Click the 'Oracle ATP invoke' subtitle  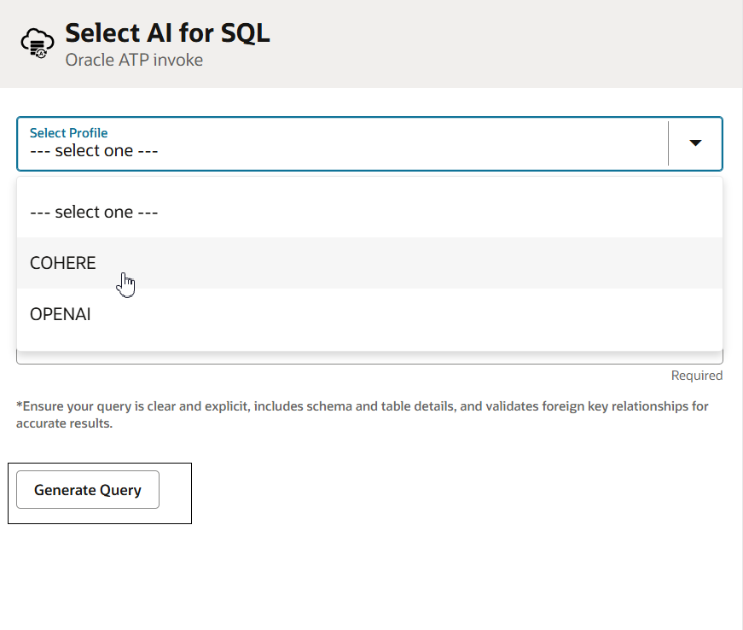[134, 61]
